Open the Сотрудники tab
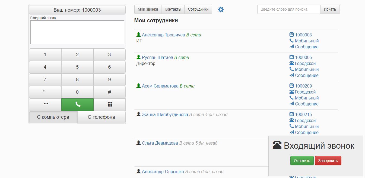Image resolution: width=365 pixels, height=178 pixels. (198, 9)
